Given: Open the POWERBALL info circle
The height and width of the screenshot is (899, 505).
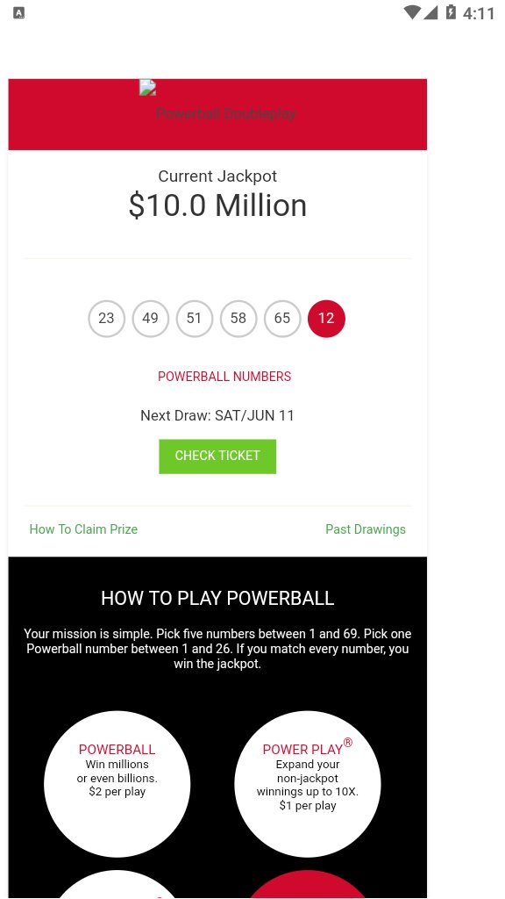Looking at the screenshot, I should [x=117, y=783].
